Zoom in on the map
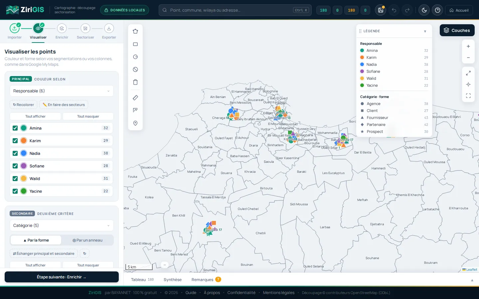 pos(468,47)
